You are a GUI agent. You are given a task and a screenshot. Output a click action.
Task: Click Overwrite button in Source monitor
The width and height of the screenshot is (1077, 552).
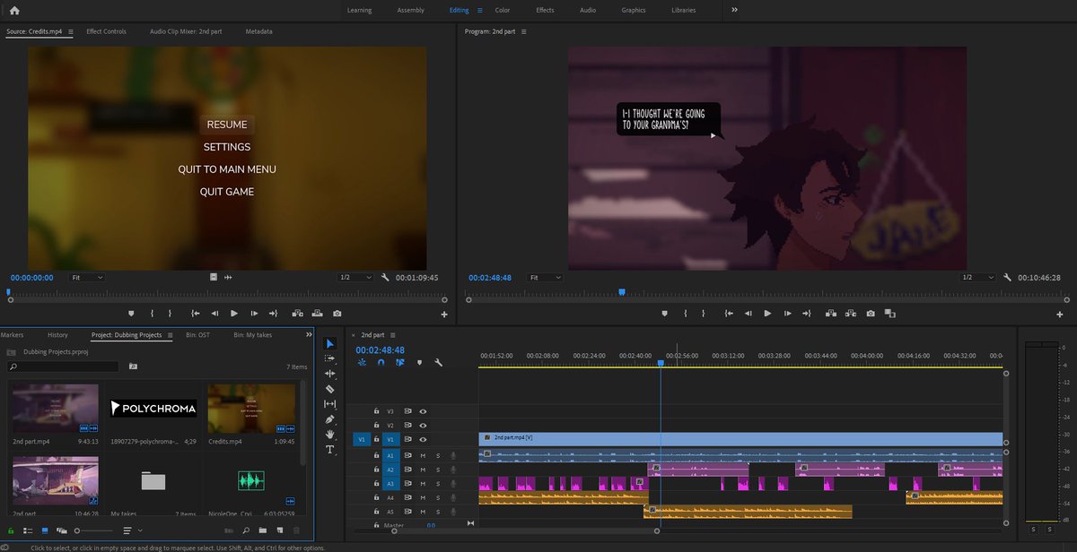point(317,314)
